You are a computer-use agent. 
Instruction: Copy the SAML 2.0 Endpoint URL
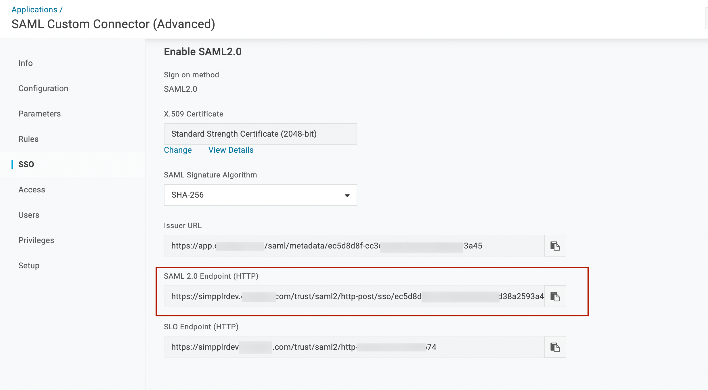555,296
